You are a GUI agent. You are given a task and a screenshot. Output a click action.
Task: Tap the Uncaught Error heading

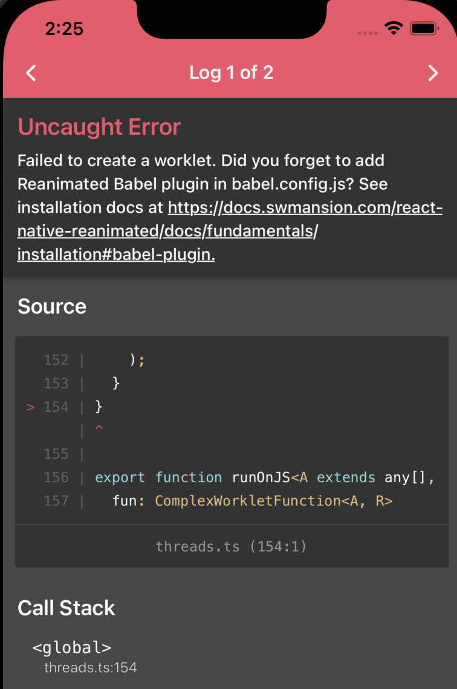(x=99, y=127)
